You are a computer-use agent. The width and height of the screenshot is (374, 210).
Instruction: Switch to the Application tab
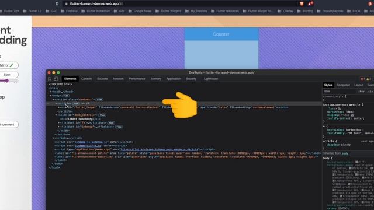[174, 79]
